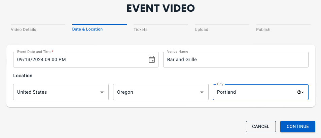Open the Publish step tab
Image resolution: width=321 pixels, height=138 pixels.
(x=263, y=30)
